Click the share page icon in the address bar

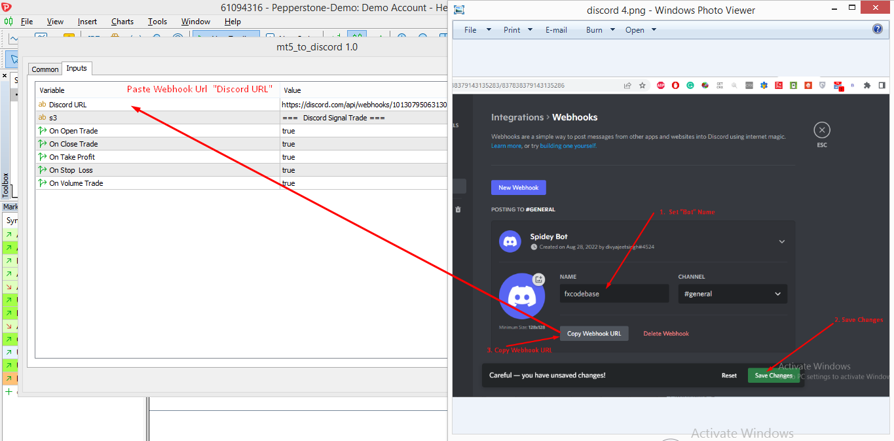coord(627,85)
